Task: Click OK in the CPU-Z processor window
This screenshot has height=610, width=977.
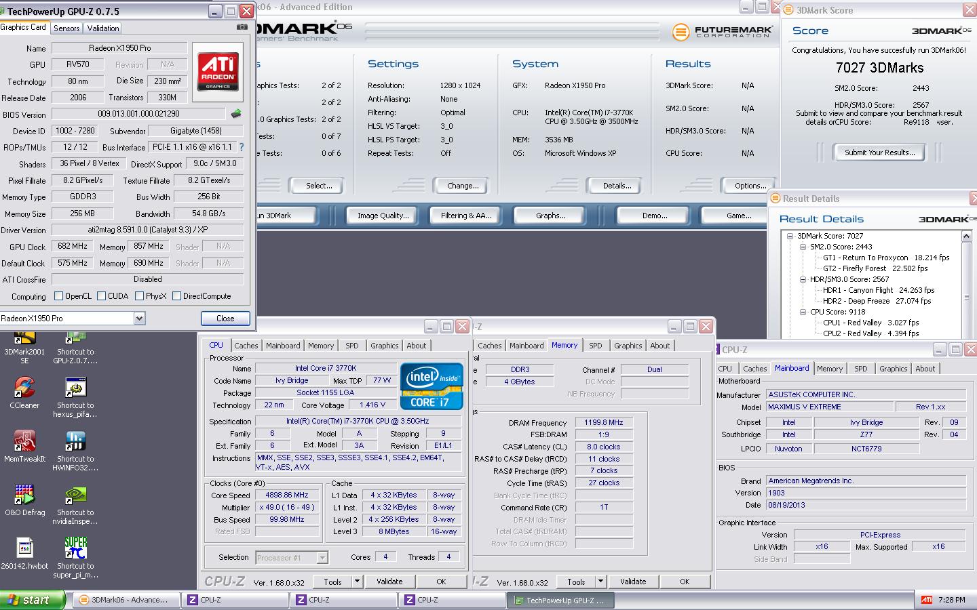Action: click(441, 582)
